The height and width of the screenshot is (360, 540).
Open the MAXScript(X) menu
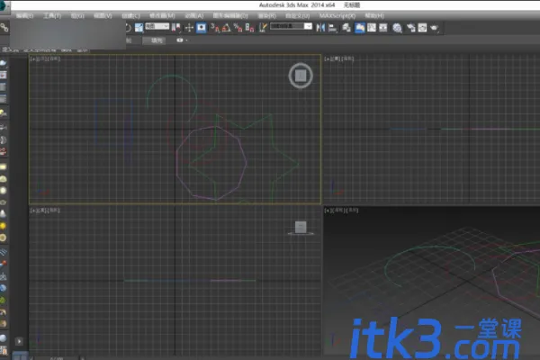[x=337, y=16]
